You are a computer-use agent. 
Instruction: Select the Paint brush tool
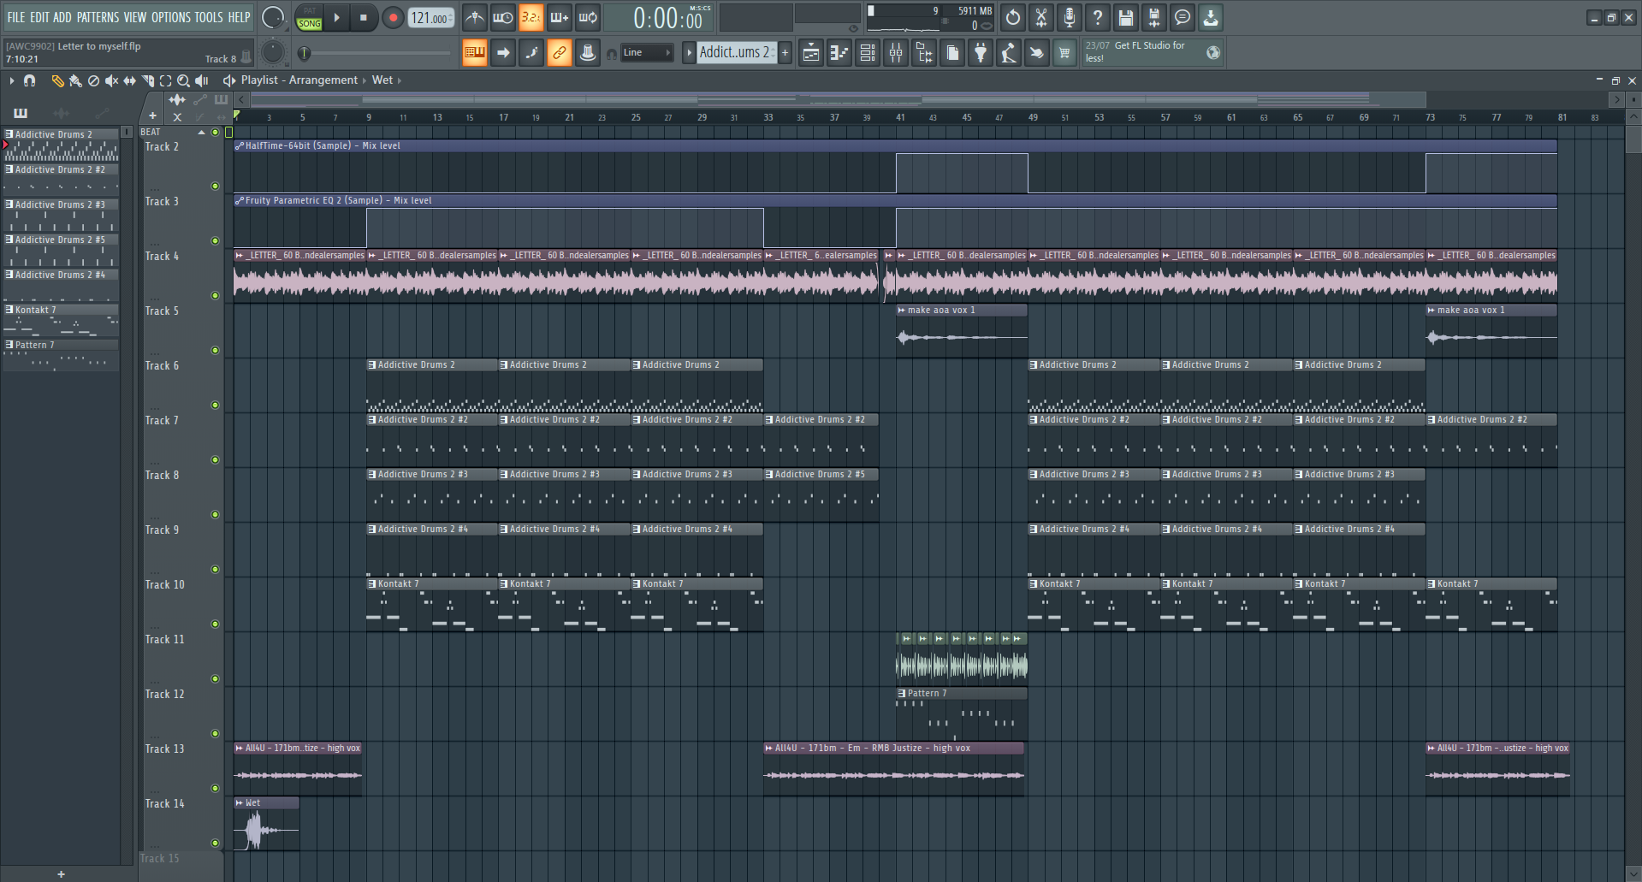pyautogui.click(x=75, y=80)
